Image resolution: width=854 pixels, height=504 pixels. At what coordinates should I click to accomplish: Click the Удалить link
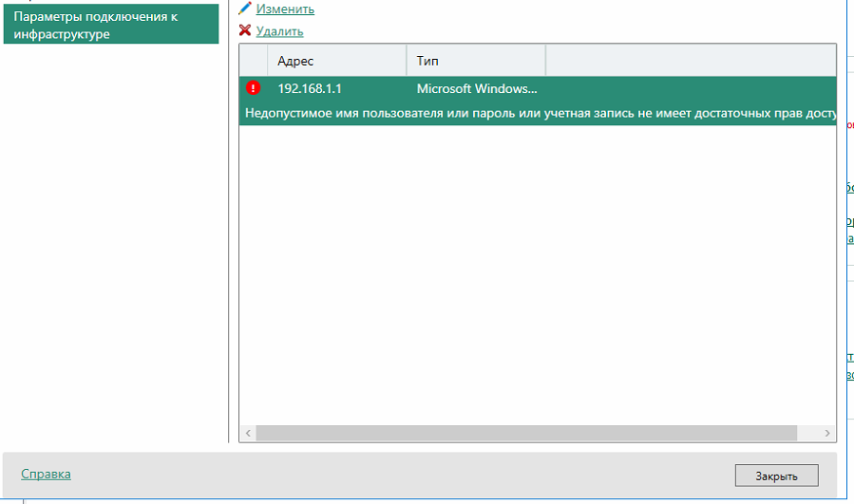pyautogui.click(x=279, y=31)
